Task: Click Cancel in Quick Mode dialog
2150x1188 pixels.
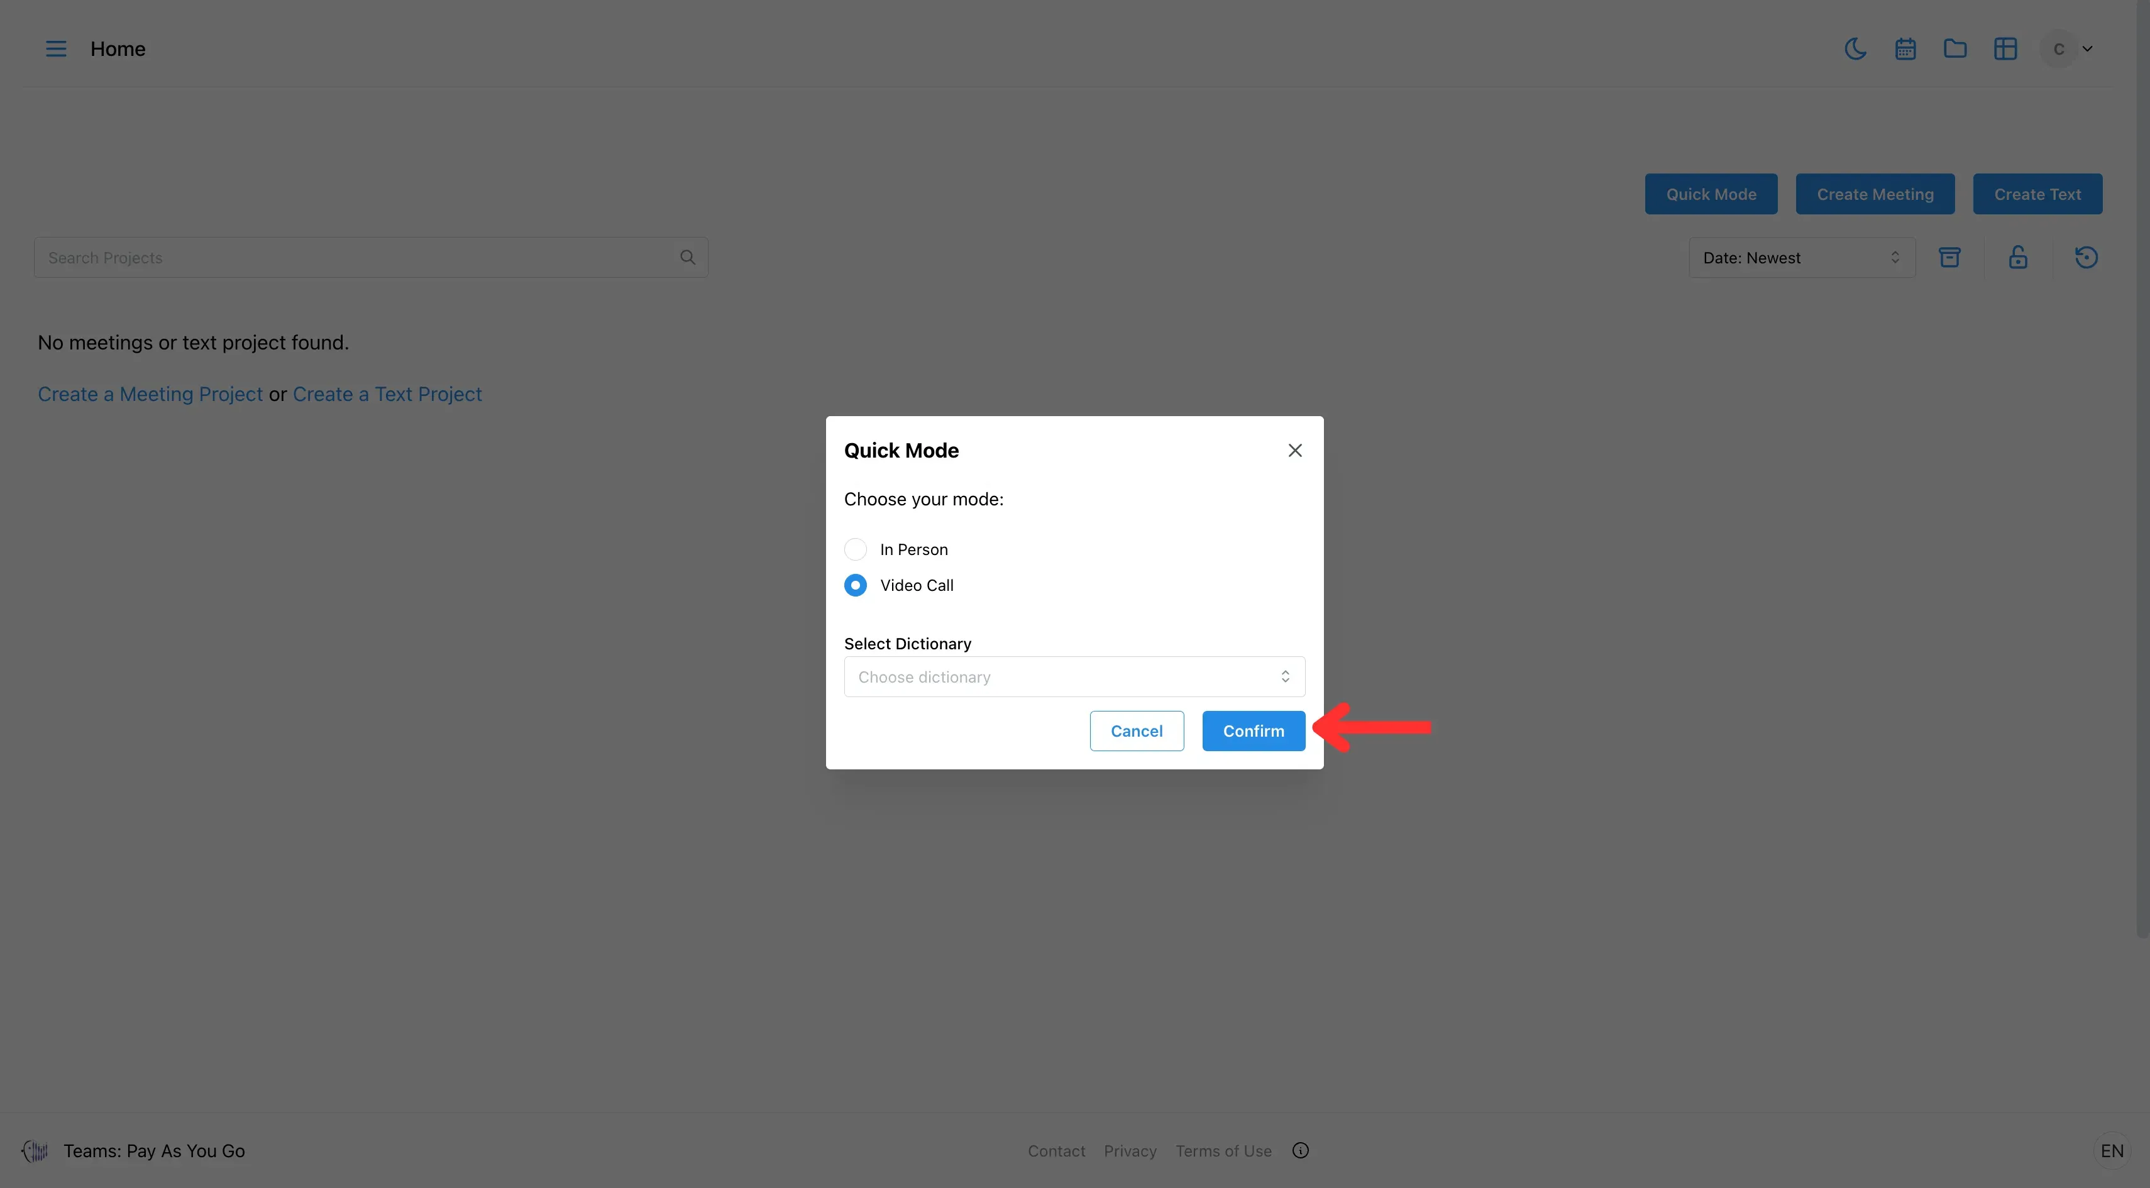Action: click(1136, 731)
